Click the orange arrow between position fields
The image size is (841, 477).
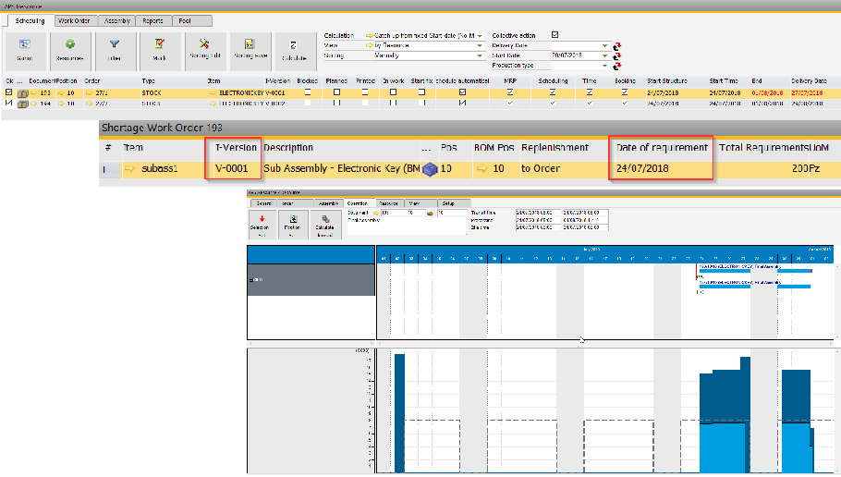point(430,213)
